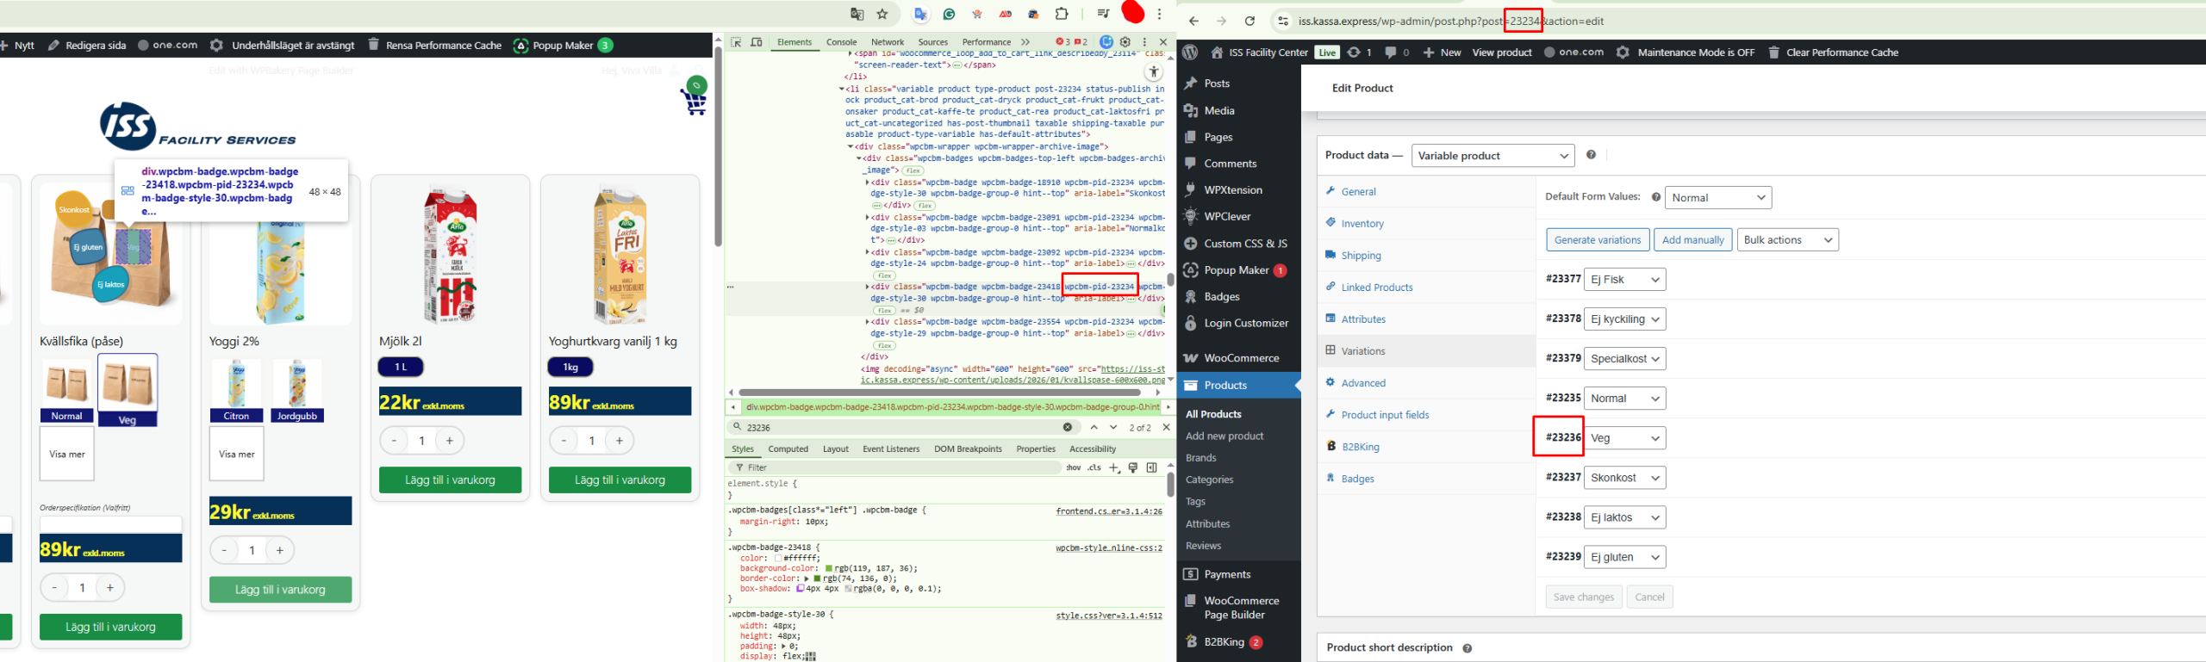2206x662 pixels.
Task: Activate the DevTools inspect element picker
Action: 736,42
